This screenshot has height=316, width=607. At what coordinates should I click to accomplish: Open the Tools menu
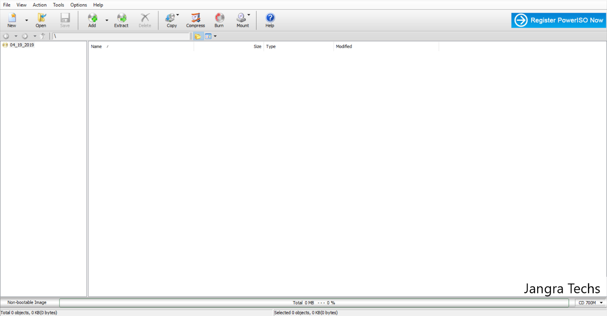[x=58, y=5]
